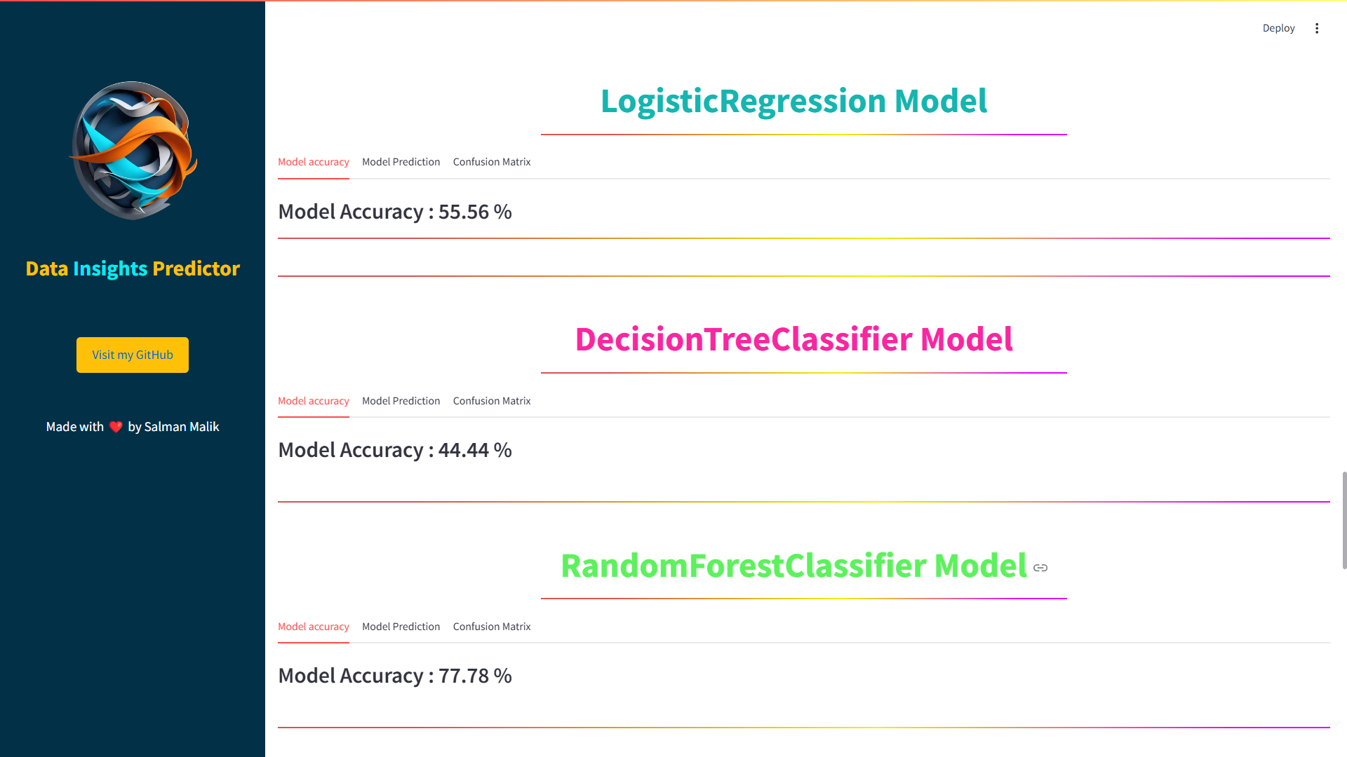
Task: Click the LogisticRegression Model heading
Action: coord(793,101)
